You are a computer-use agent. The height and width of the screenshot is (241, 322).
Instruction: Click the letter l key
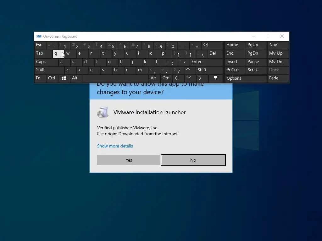point(159,62)
